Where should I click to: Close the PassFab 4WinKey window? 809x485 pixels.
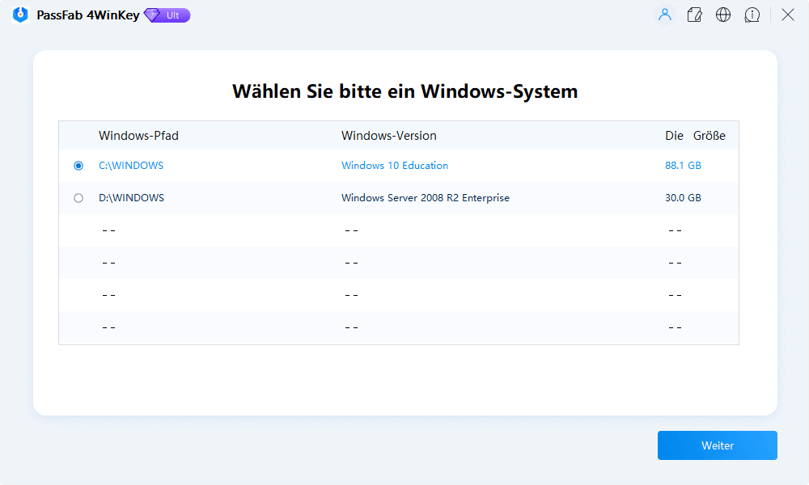(x=787, y=15)
